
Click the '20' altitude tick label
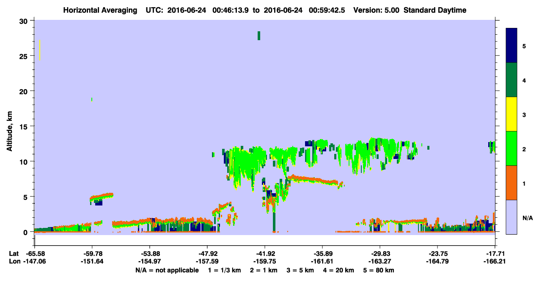pos(25,91)
